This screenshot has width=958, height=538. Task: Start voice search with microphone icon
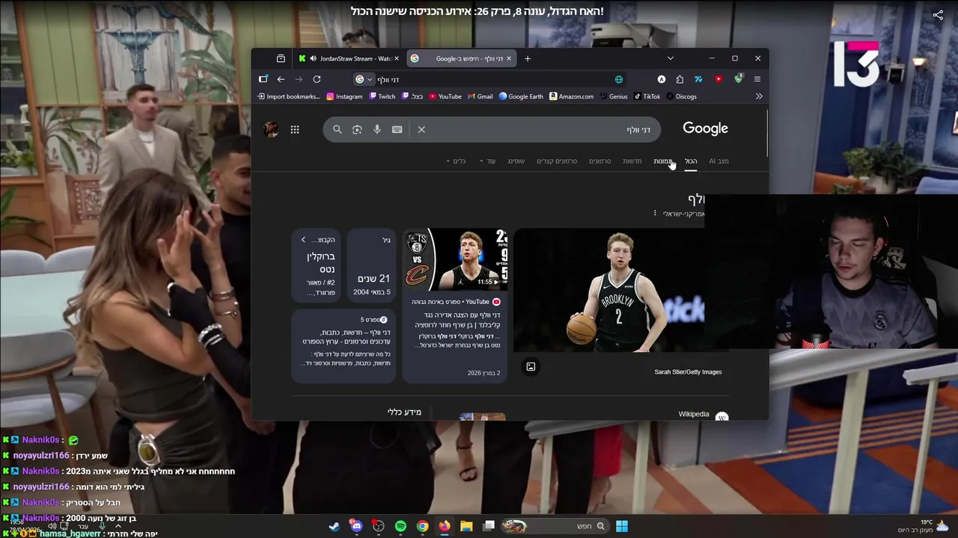pos(377,129)
